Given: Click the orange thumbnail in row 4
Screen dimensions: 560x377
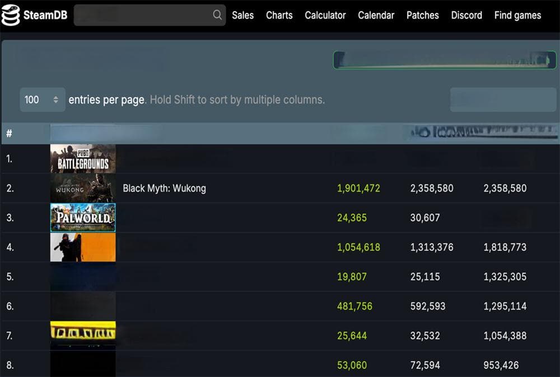Looking at the screenshot, I should [83, 247].
